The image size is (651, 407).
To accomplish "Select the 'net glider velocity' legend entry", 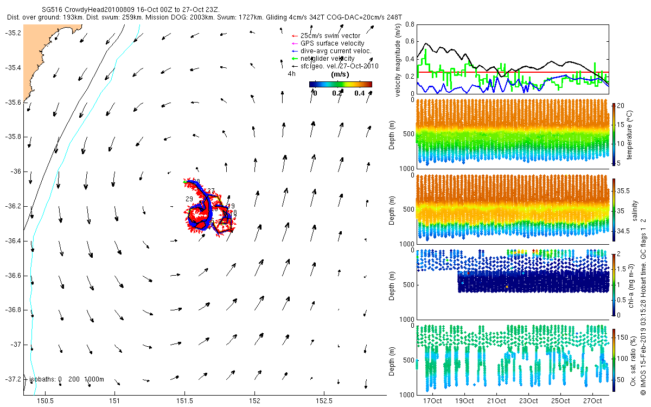I will tap(323, 58).
